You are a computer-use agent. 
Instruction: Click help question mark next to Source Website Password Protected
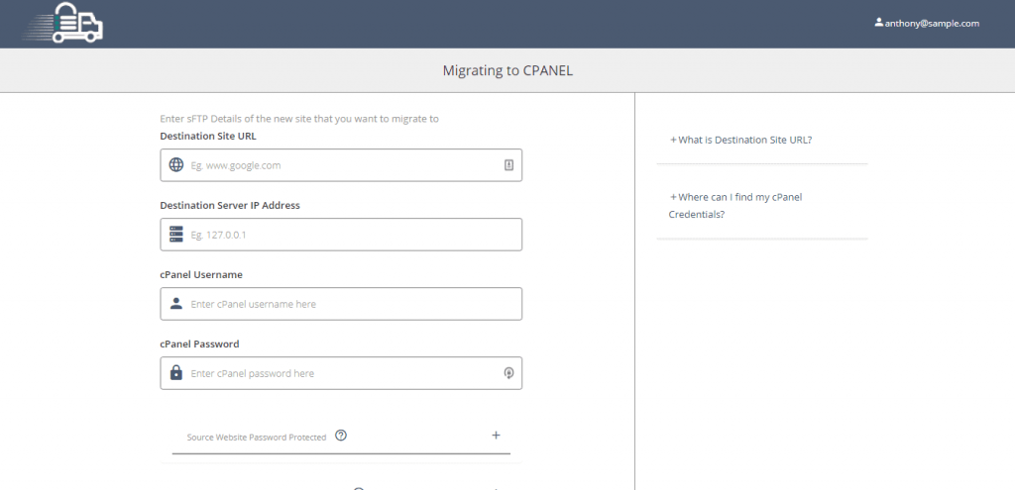[x=341, y=436]
